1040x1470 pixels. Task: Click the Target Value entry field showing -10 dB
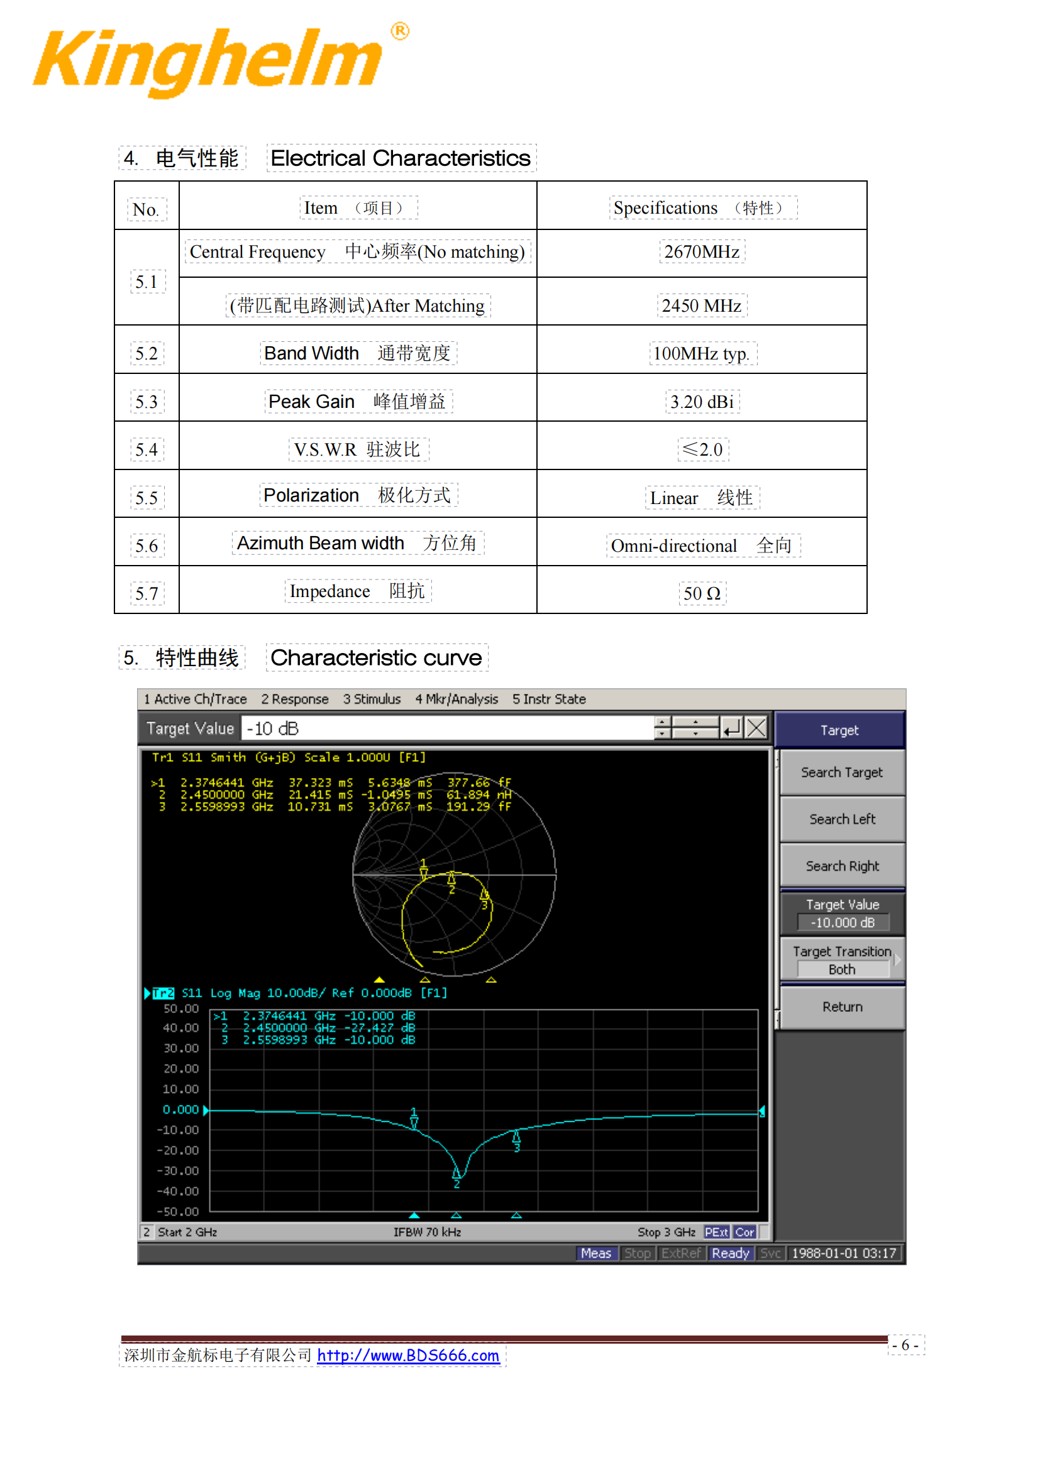(447, 728)
